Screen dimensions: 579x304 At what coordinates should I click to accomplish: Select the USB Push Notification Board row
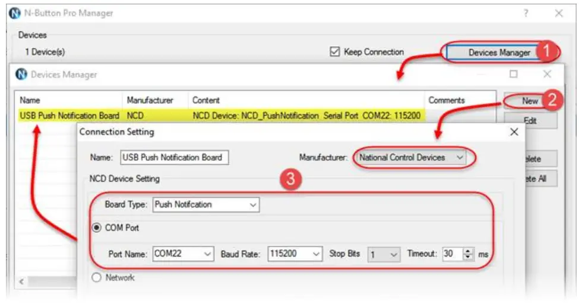coord(222,116)
